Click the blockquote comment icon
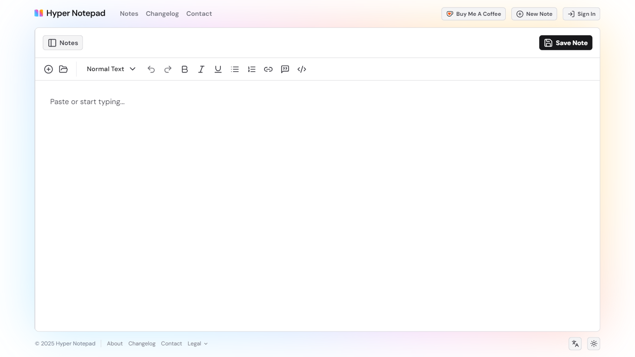 [285, 69]
